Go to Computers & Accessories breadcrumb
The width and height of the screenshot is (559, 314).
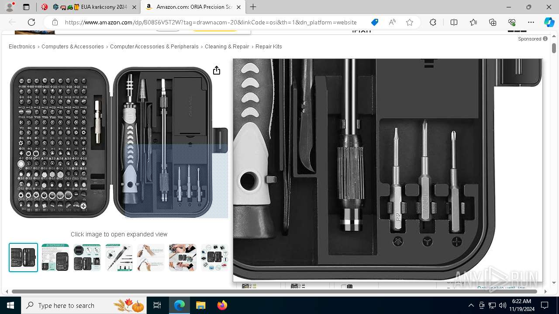coord(72,47)
